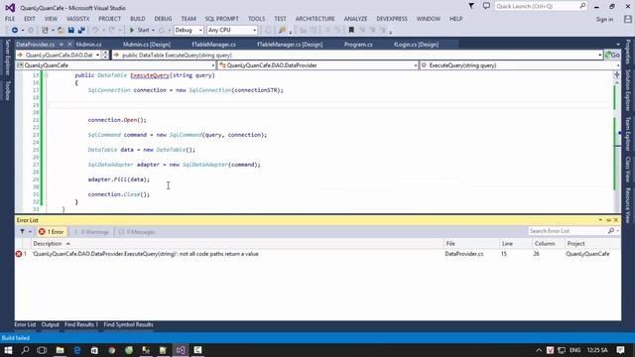The image size is (635, 357).
Task: Click the taskbar search icon
Action: click(25, 350)
